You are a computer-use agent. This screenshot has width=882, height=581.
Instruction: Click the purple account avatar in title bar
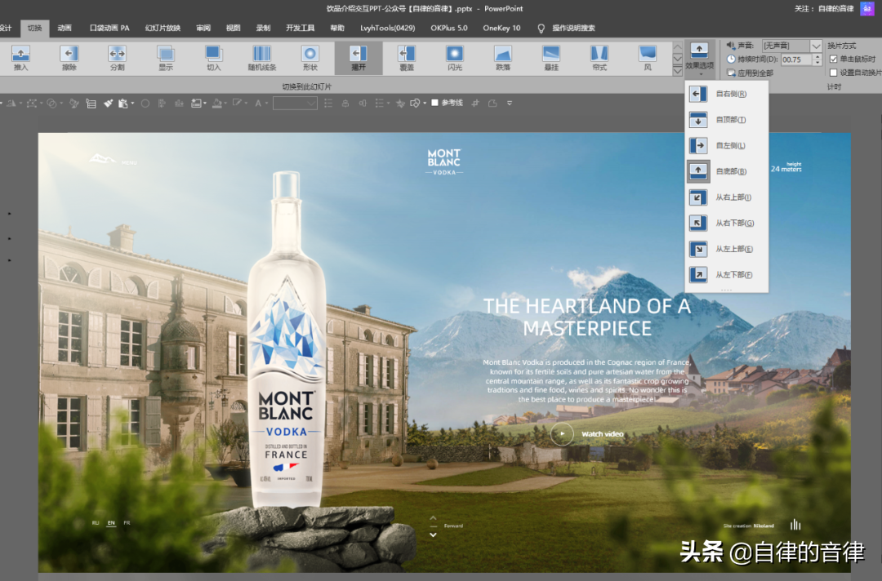pyautogui.click(x=867, y=8)
